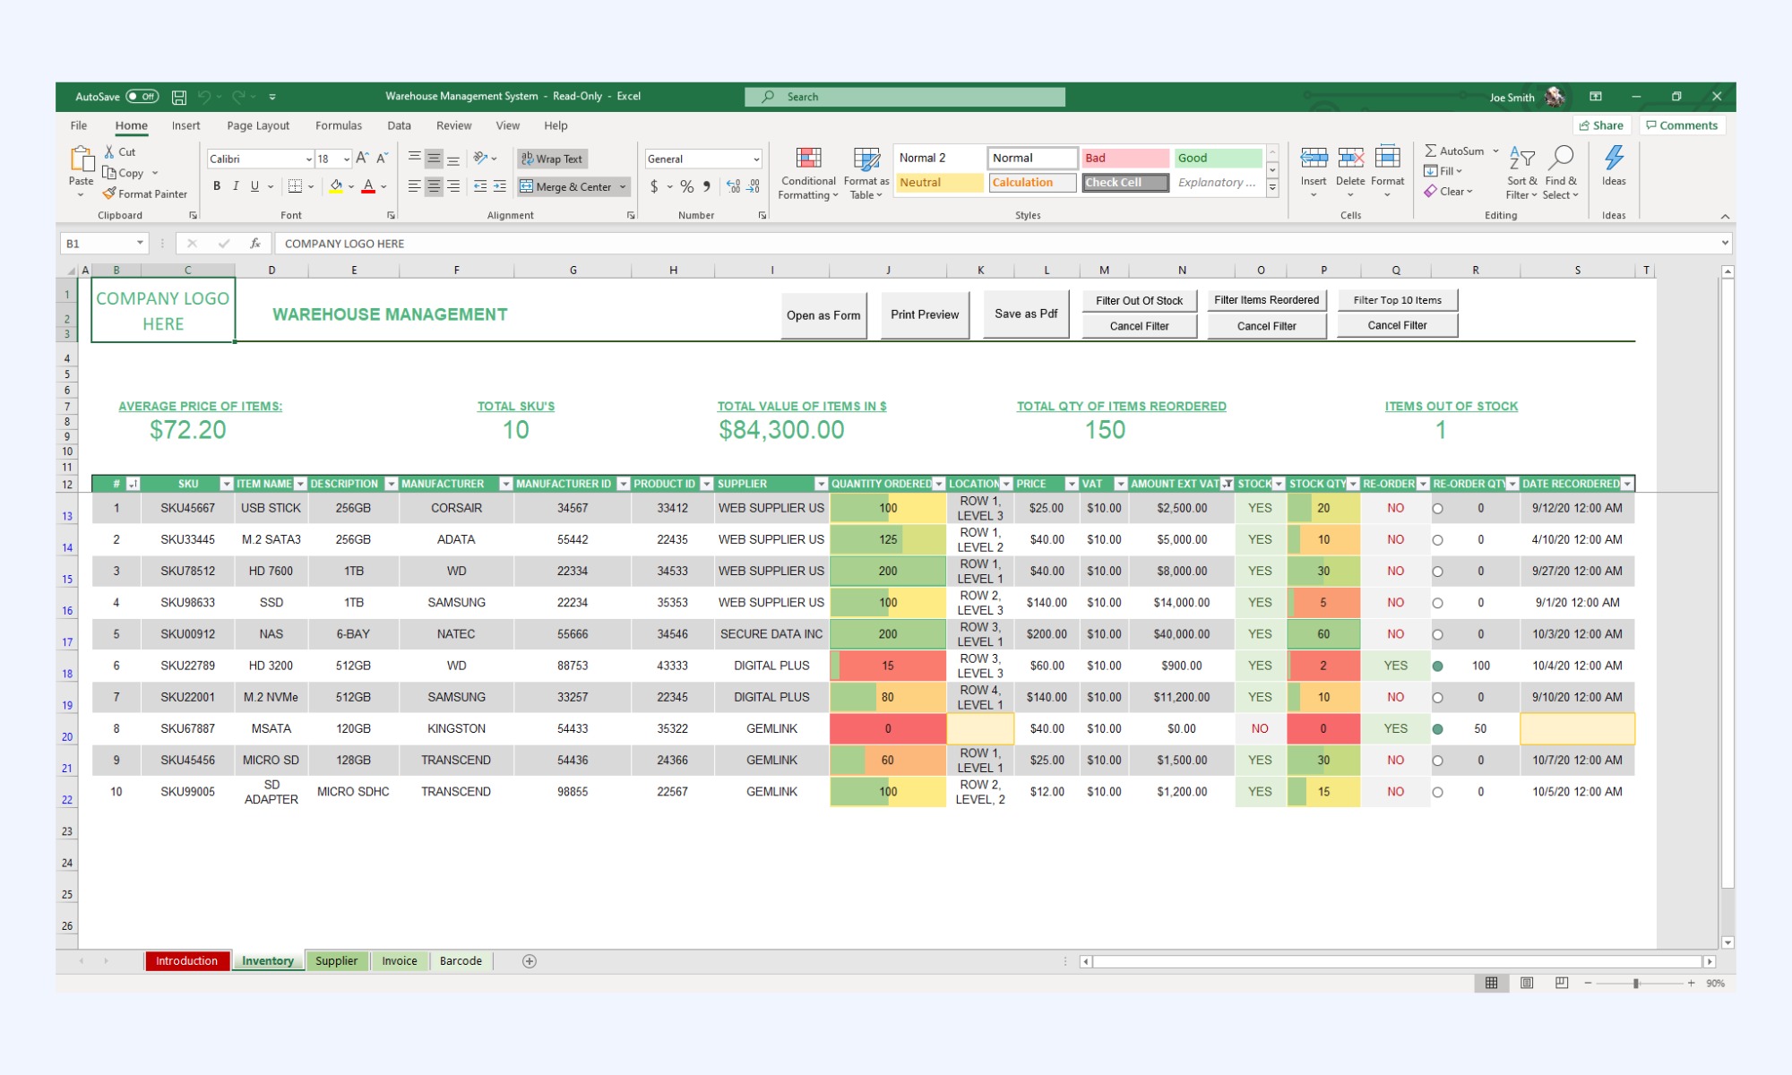Switch to the Invoice sheet tab
Viewport: 1792px width, 1075px height.
tap(400, 961)
